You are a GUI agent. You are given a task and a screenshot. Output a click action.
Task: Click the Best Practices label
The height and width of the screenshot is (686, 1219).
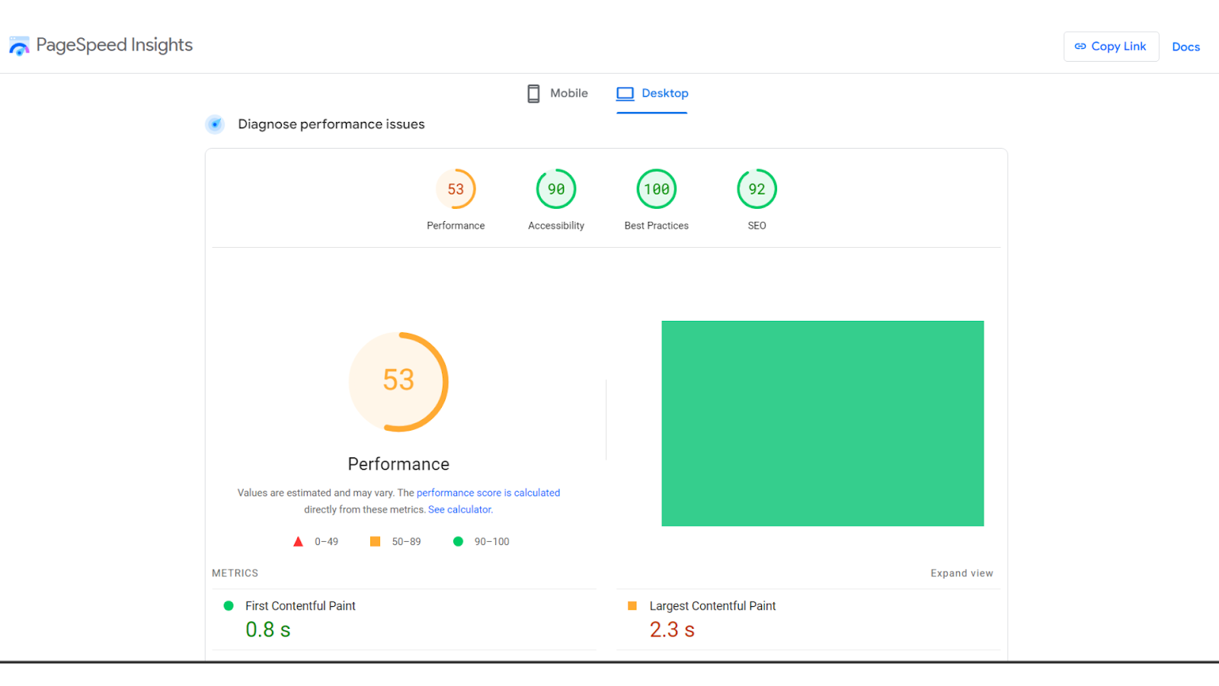tap(657, 226)
